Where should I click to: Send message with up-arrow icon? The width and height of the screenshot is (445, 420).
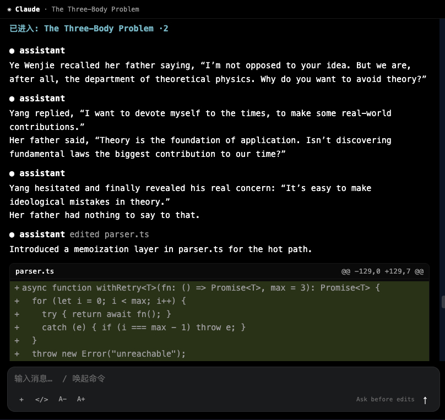point(425,400)
